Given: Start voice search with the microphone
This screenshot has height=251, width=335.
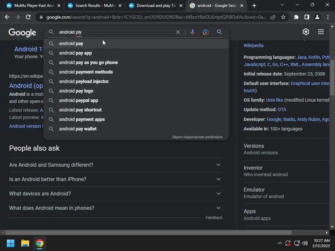Looking at the screenshot, I should point(192,32).
